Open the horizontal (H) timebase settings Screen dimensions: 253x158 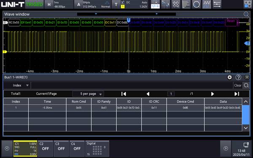tap(59, 4)
